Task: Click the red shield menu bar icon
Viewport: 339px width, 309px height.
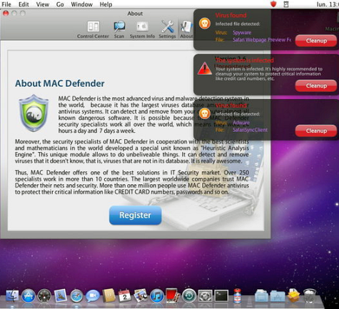Action: [x=273, y=4]
